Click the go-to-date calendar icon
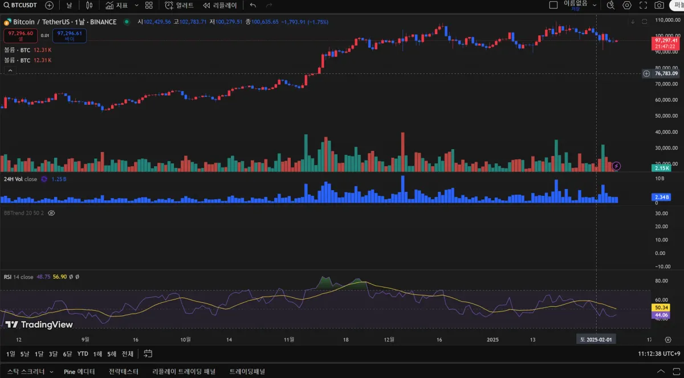 coord(148,354)
